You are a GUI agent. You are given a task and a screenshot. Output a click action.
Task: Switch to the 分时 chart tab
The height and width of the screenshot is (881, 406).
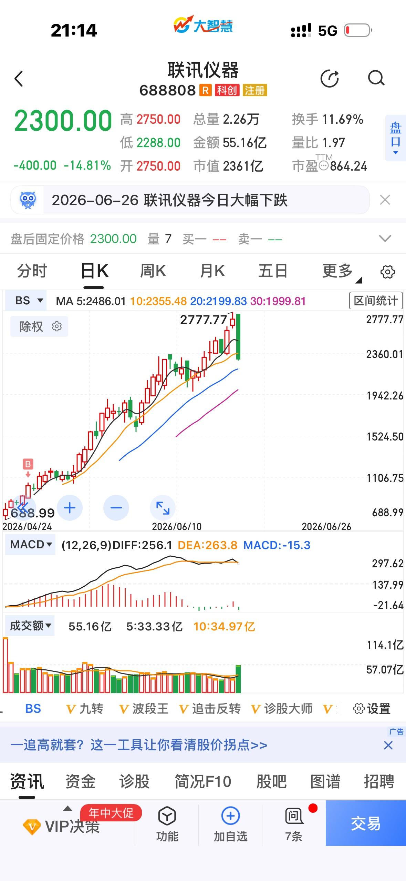32,271
